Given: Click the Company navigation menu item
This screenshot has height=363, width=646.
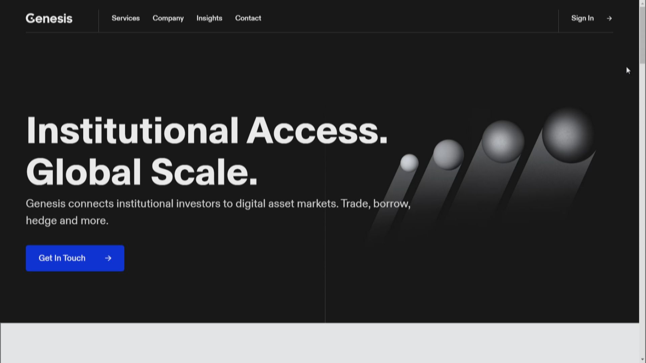Looking at the screenshot, I should tap(168, 18).
